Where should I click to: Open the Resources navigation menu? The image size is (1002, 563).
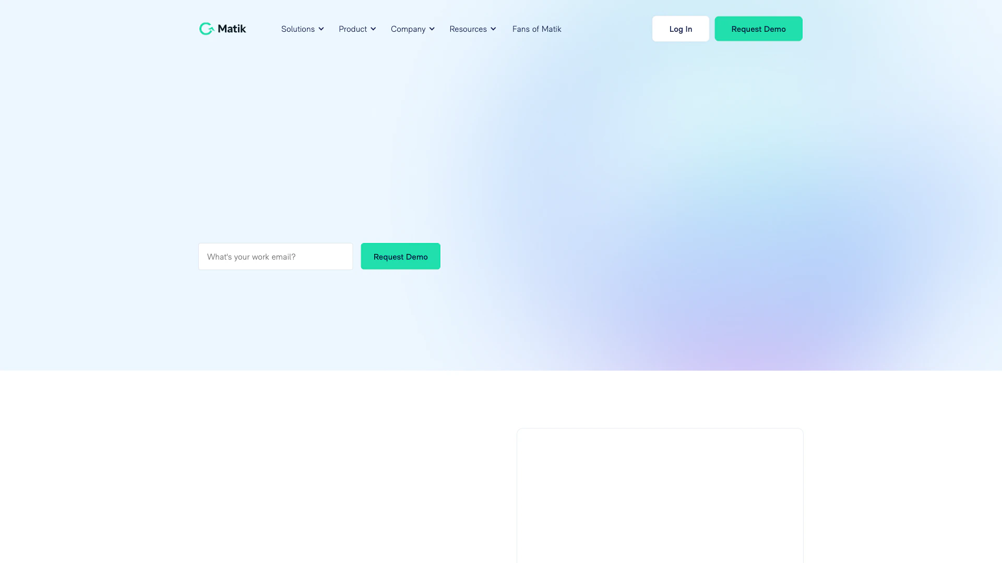point(468,29)
